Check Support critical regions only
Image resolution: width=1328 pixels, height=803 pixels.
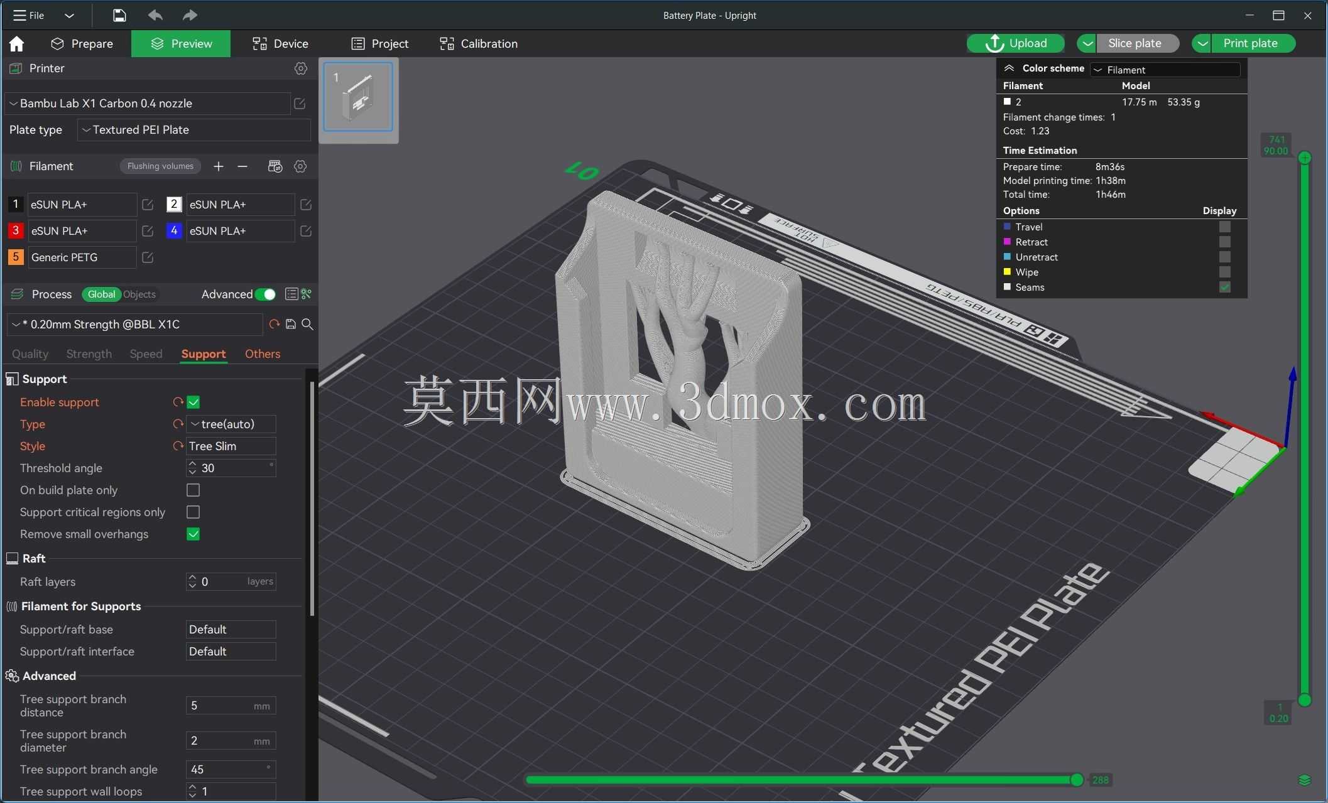[193, 512]
